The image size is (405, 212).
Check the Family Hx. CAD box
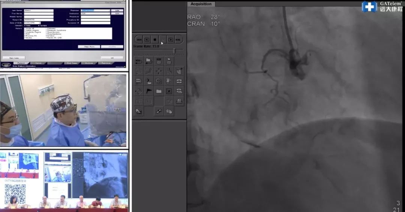pos(46,38)
